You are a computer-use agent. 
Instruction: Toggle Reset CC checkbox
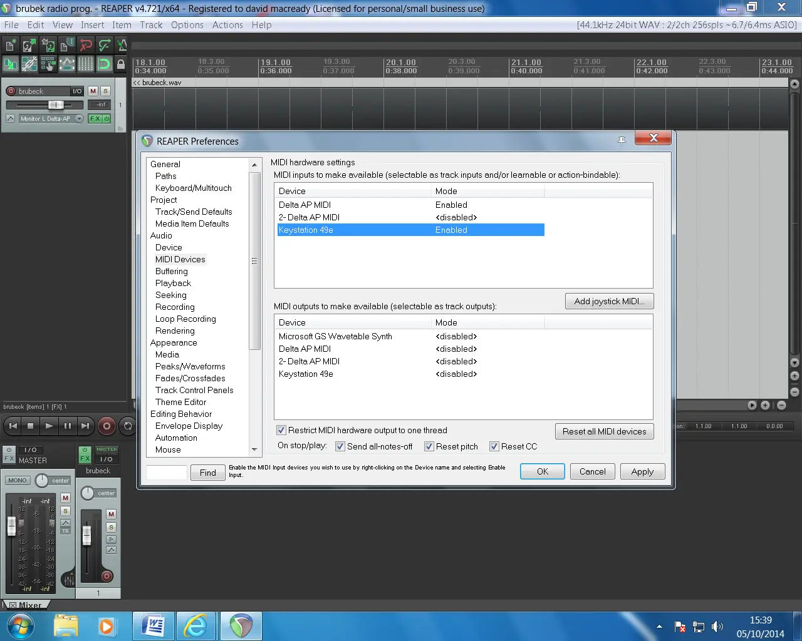point(494,446)
